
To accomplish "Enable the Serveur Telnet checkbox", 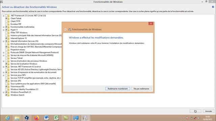I will [6, 58].
